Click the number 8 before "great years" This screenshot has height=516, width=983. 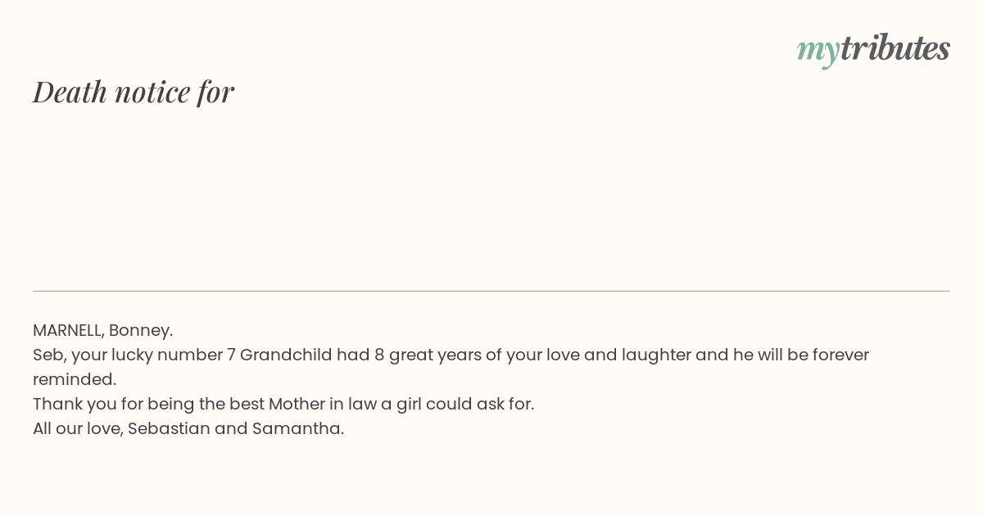click(379, 355)
